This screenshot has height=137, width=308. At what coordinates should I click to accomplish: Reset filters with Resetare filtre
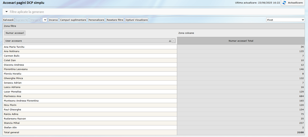tap(115, 20)
